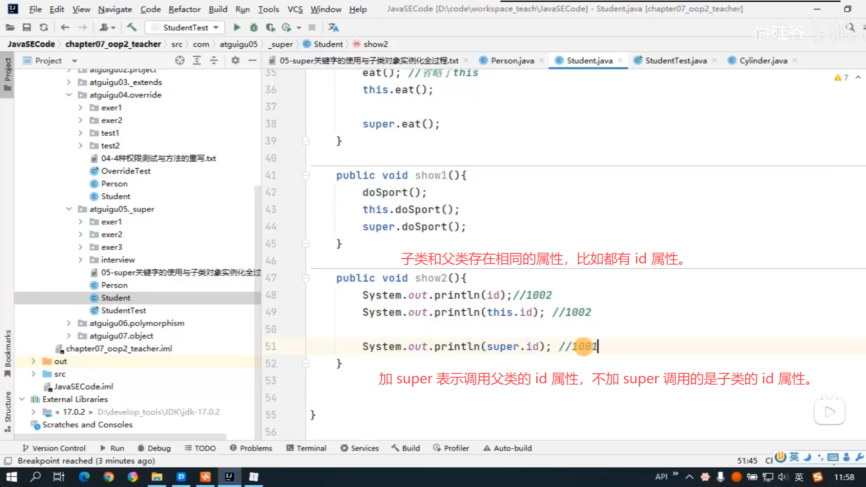This screenshot has width=866, height=487.
Task: Expand the atguigu06.polymorphism package
Action: (x=69, y=323)
